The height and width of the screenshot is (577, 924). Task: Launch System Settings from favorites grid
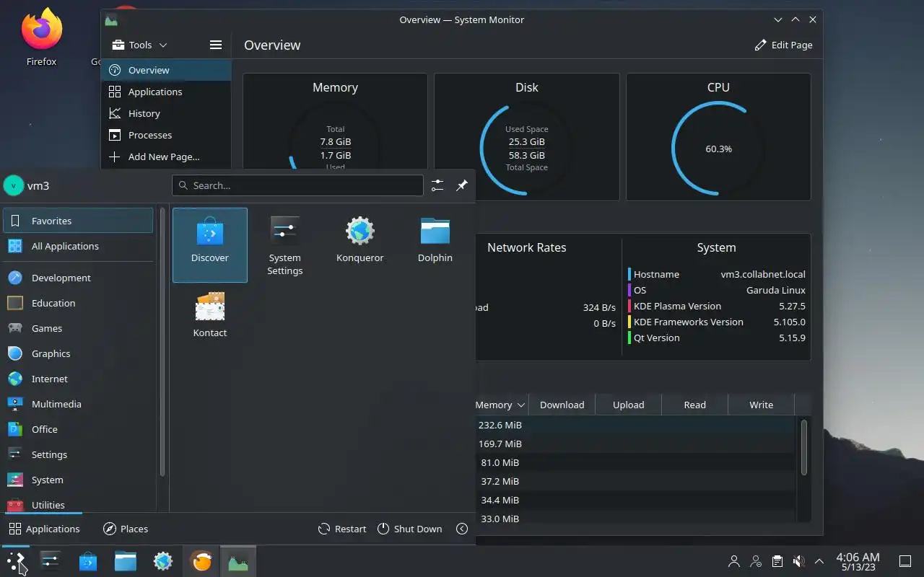click(x=285, y=245)
